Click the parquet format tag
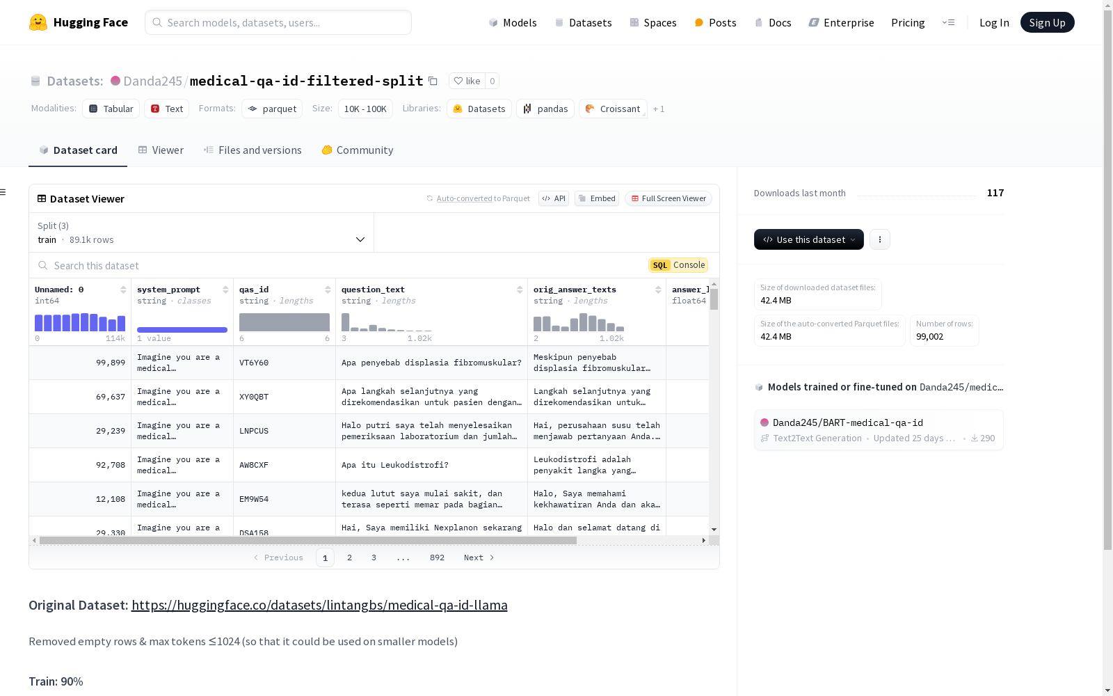 [x=272, y=109]
